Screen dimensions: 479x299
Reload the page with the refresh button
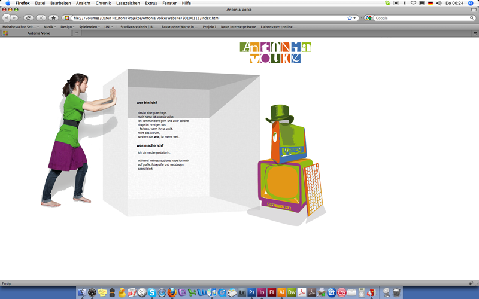28,18
